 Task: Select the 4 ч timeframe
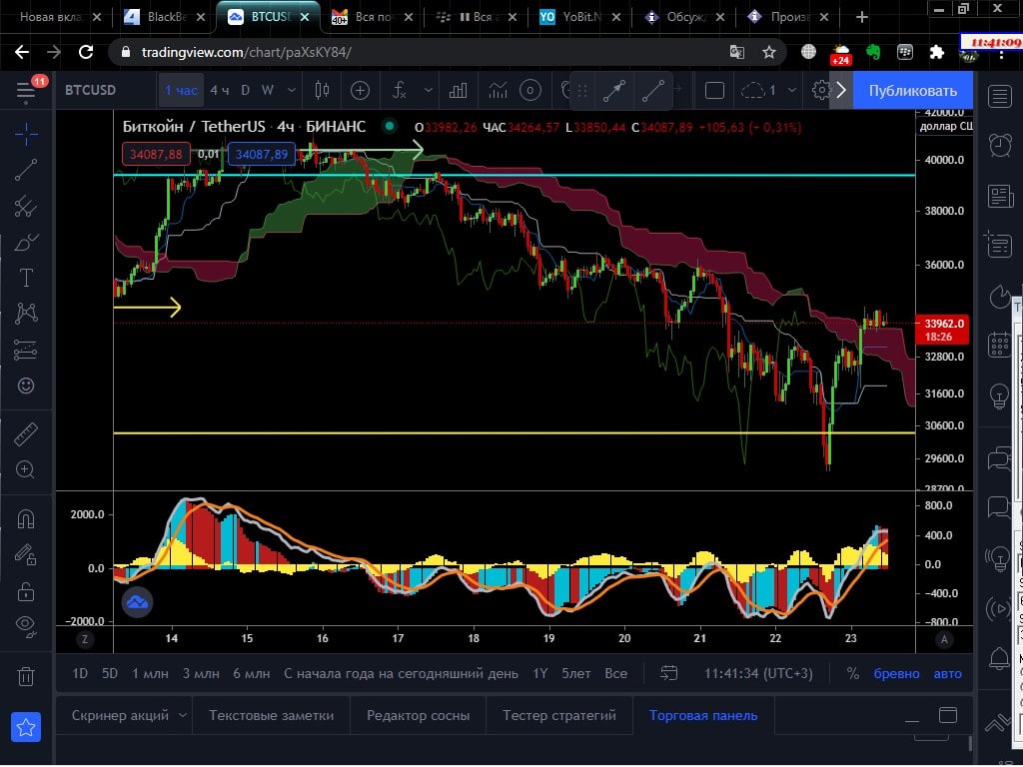(219, 90)
